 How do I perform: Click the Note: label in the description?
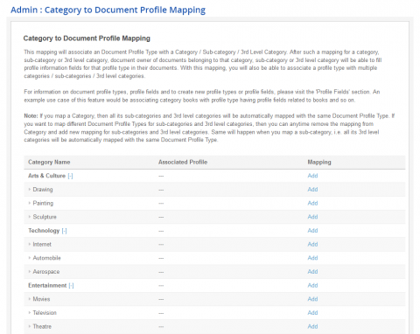pyautogui.click(x=31, y=115)
